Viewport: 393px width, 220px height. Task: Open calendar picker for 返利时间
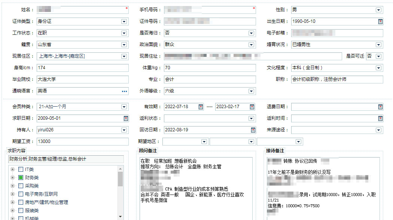tap(380, 119)
